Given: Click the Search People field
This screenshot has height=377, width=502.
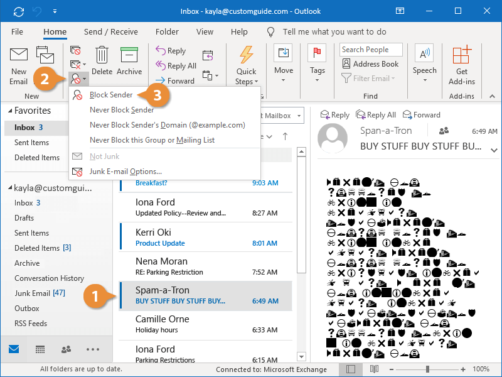Looking at the screenshot, I should (371, 50).
